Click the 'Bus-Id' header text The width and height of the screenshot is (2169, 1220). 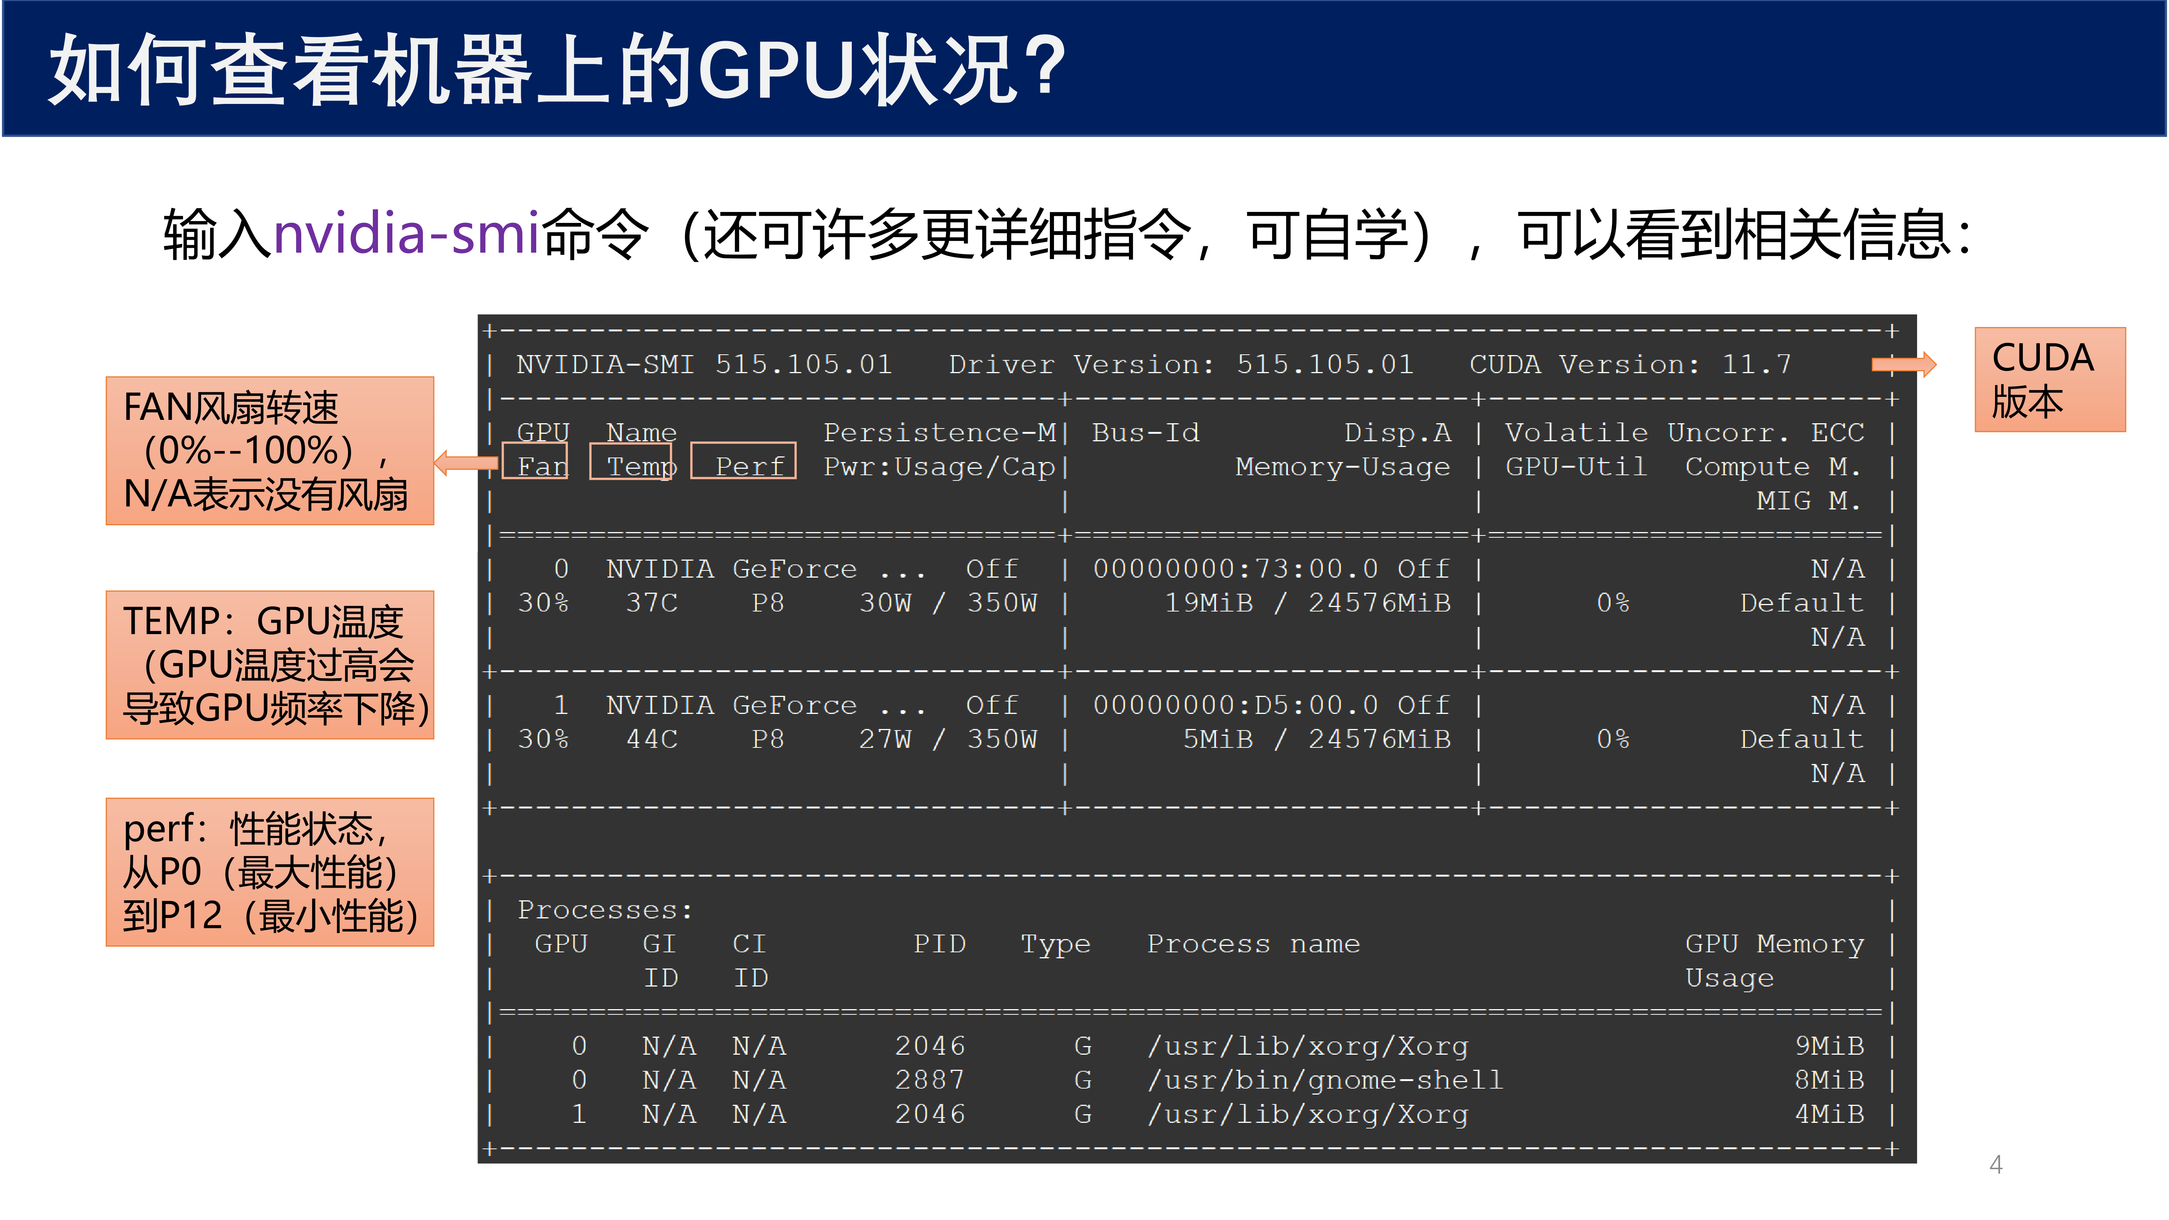click(1146, 432)
